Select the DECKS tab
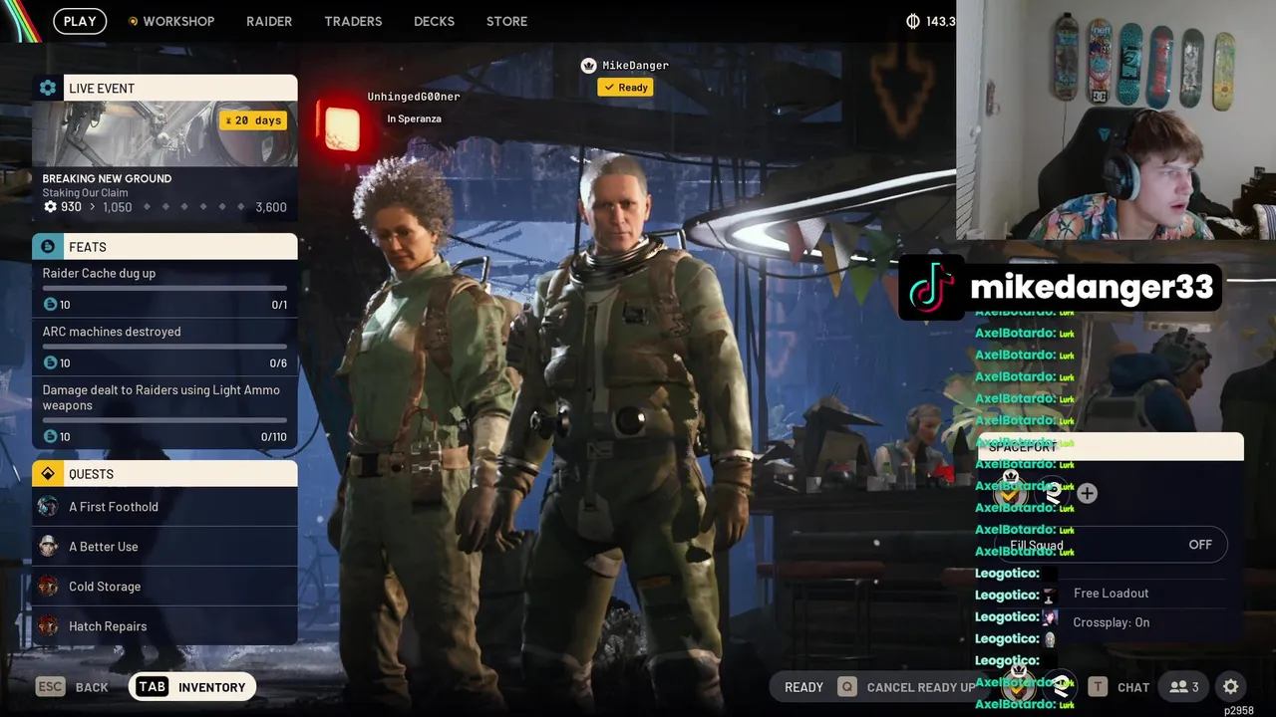 434,21
